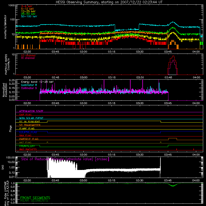Click the counts/s/detector axis label
206x206 pixels.
coord(5,27)
